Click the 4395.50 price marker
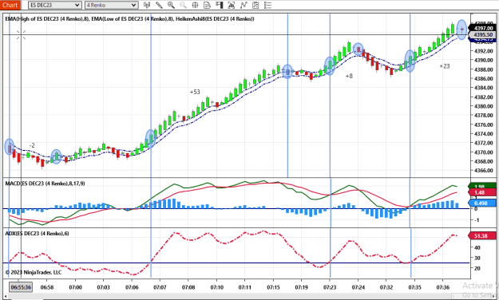Viewport: 499px width, 300px height. tap(483, 34)
